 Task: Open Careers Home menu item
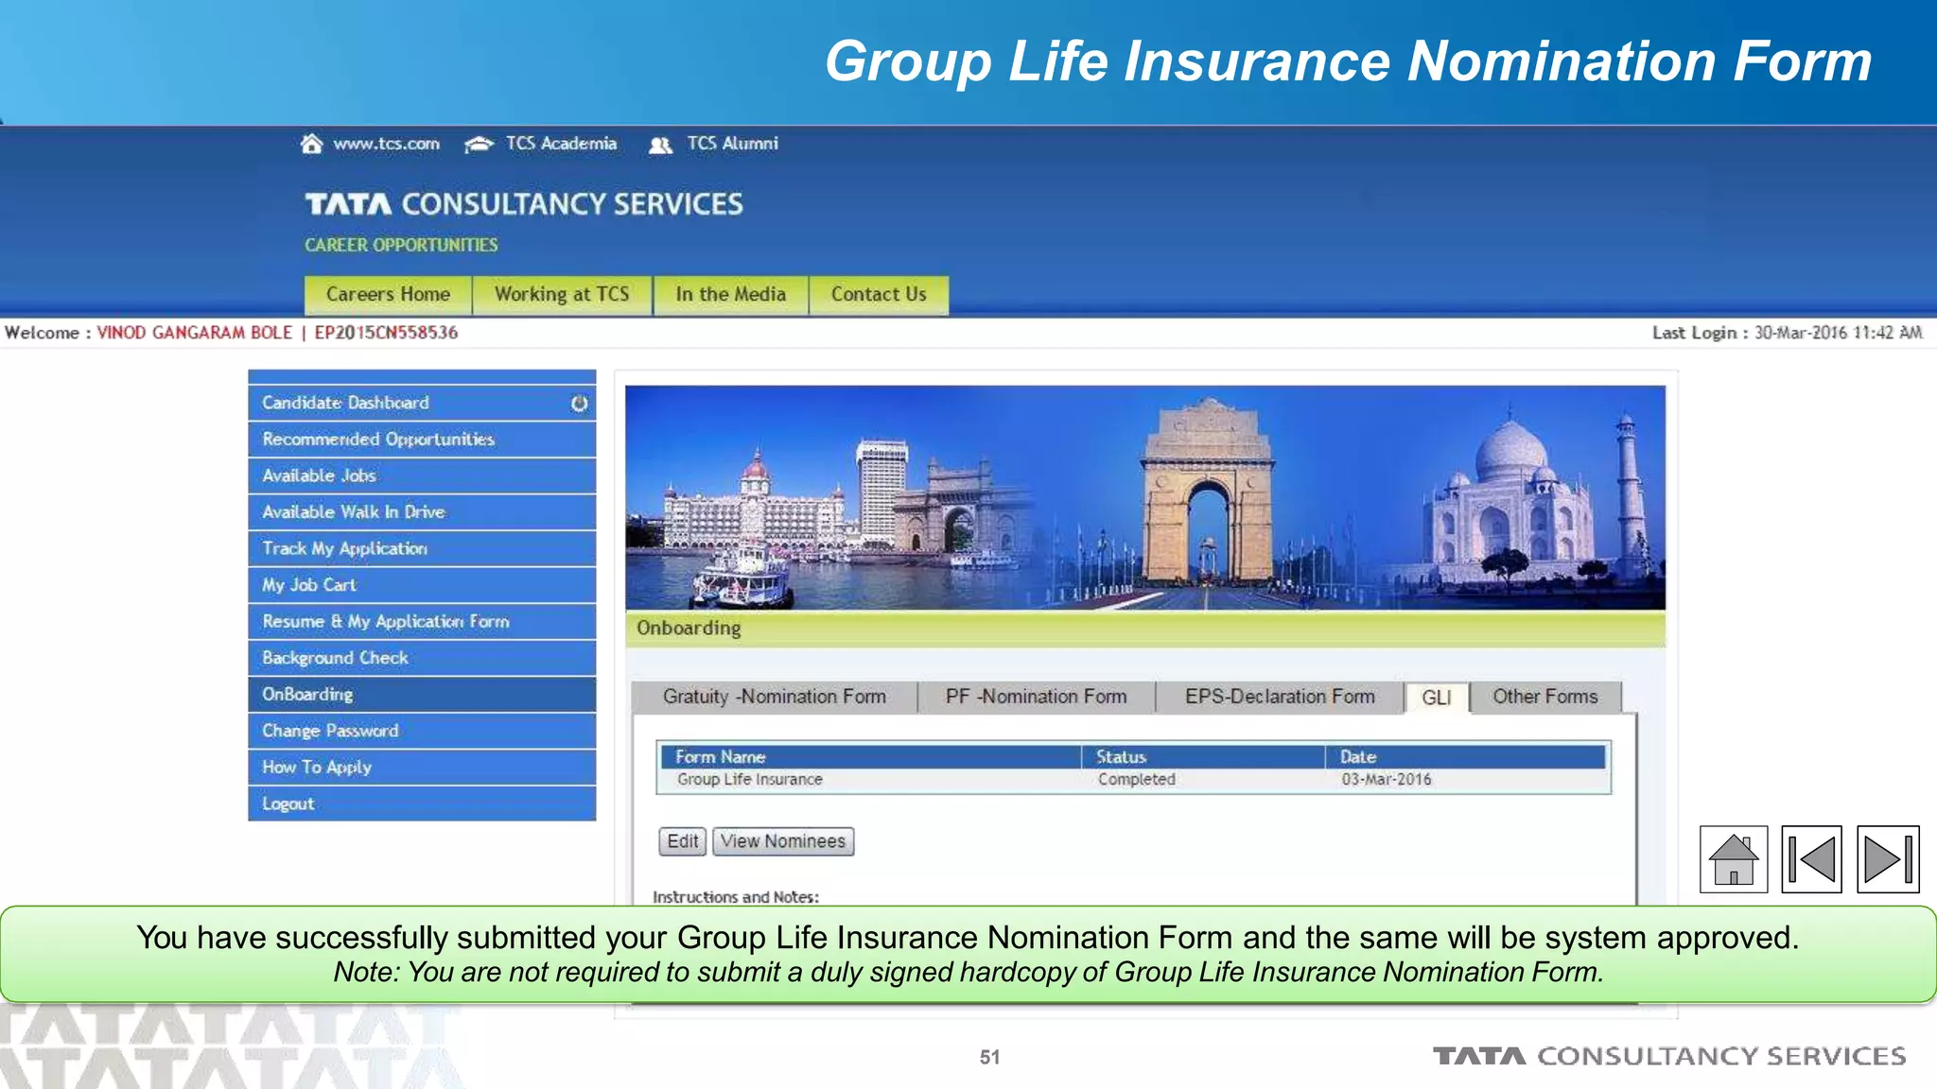point(388,294)
